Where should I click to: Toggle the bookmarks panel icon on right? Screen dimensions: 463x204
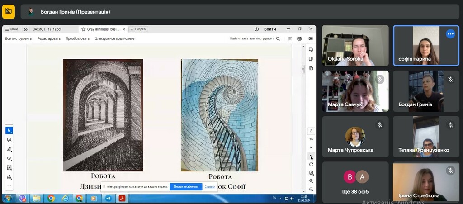point(311,59)
